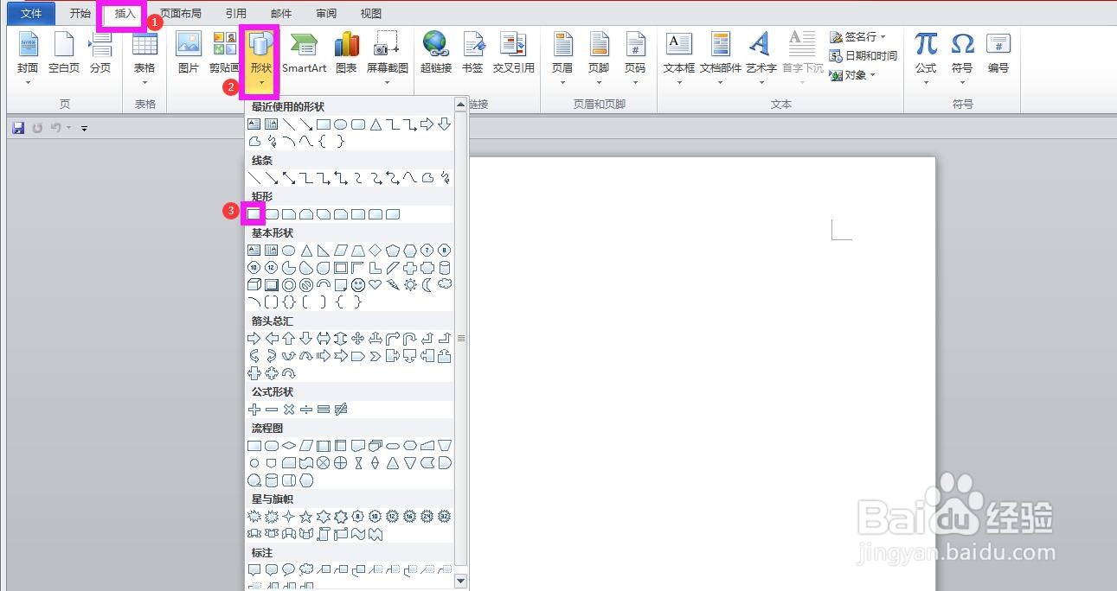Click the scrollbar down arrow in shapes gallery
Screen dimensions: 1117x591
(459, 581)
